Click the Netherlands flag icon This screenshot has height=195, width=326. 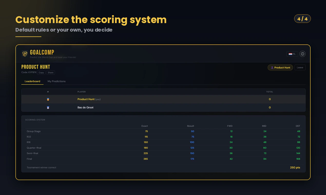[x=290, y=54]
